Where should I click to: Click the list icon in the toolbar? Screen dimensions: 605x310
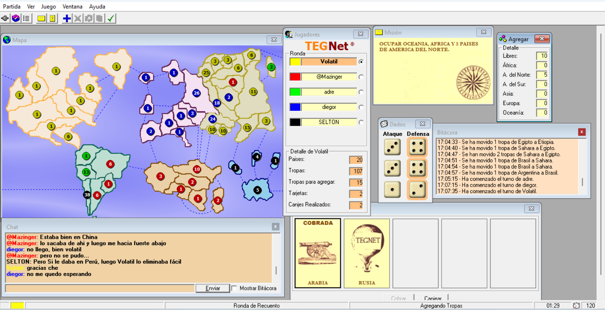26,19
